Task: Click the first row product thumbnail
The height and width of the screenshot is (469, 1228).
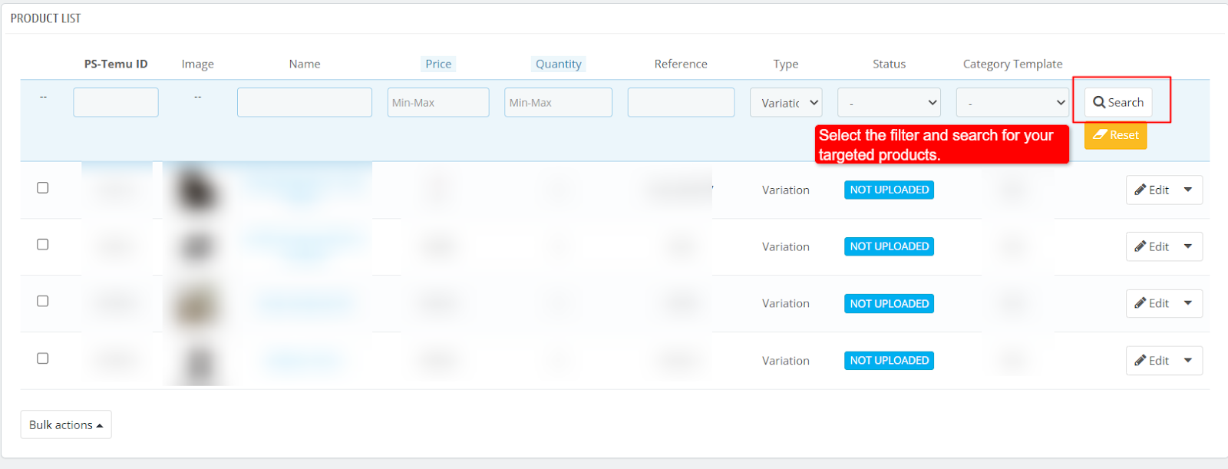Action: click(196, 190)
